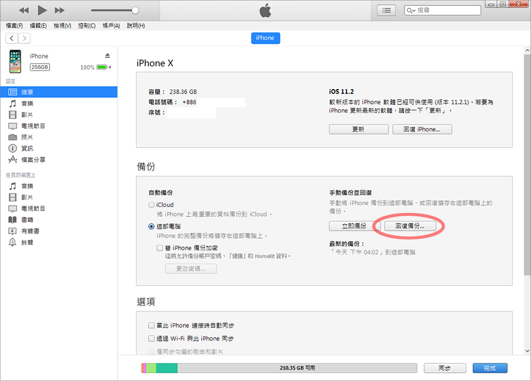531x381 pixels.
Task: Go forward with the right arrow button
Action: (24, 38)
